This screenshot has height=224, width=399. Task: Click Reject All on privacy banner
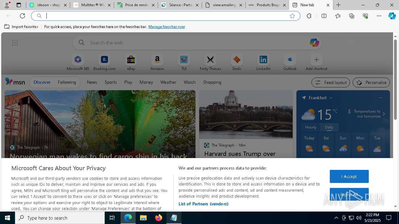point(349,194)
